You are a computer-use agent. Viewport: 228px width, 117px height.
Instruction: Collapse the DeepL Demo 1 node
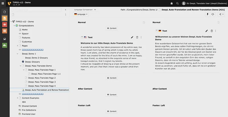[17, 54]
